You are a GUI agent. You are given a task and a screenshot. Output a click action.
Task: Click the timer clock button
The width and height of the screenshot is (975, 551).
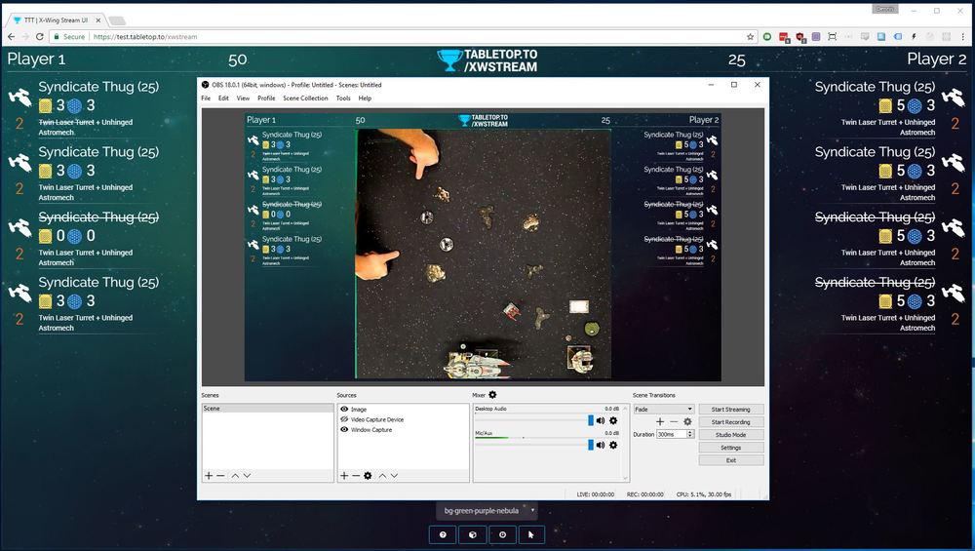click(502, 534)
